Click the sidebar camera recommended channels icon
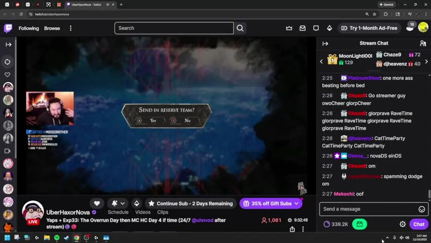 [x=8, y=151]
